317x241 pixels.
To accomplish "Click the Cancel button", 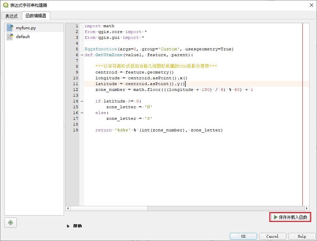I will pyautogui.click(x=272, y=236).
